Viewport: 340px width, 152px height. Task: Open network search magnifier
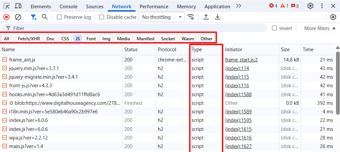pos(45,17)
